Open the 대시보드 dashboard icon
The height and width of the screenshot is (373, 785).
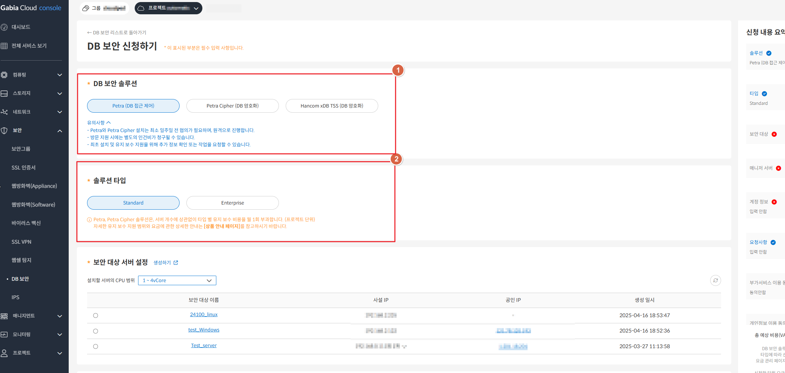pyautogui.click(x=4, y=27)
